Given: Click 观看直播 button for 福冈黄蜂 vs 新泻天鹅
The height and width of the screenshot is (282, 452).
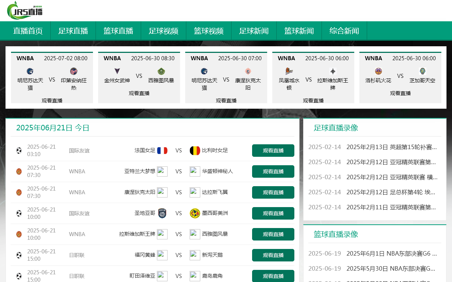Looking at the screenshot, I should pyautogui.click(x=273, y=255).
